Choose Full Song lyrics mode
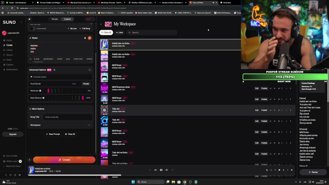 [x=85, y=29]
